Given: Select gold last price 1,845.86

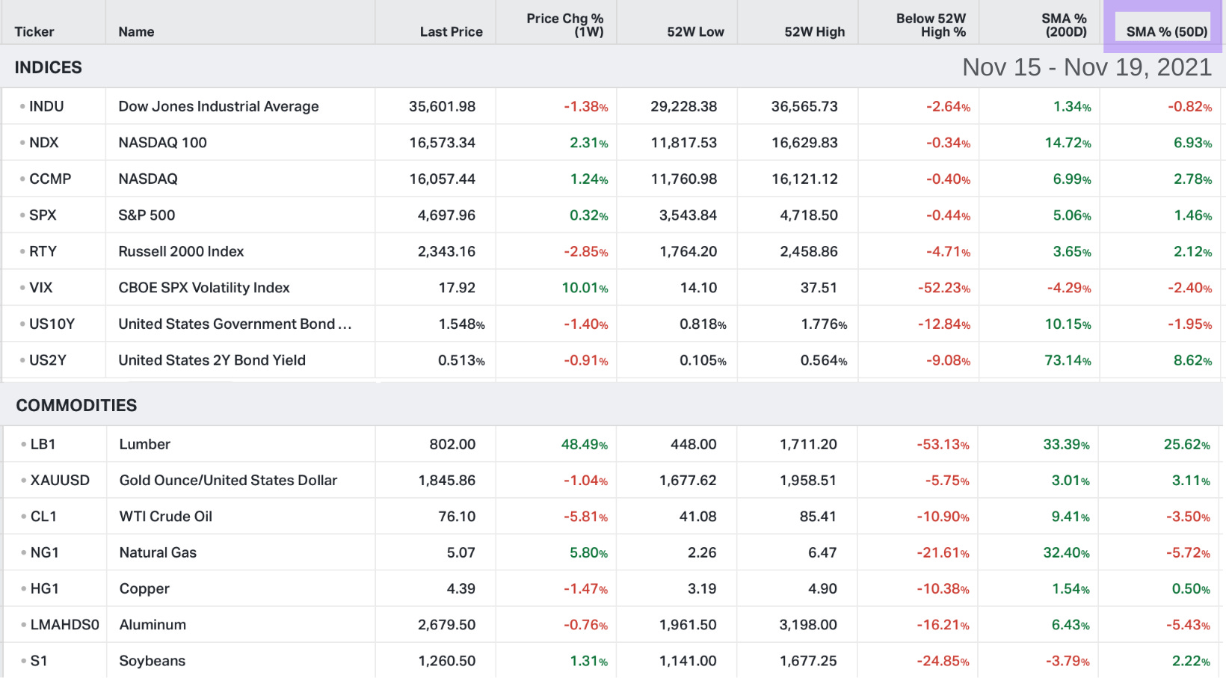Looking at the screenshot, I should pyautogui.click(x=447, y=480).
